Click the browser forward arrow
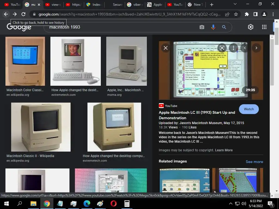 point(15,14)
